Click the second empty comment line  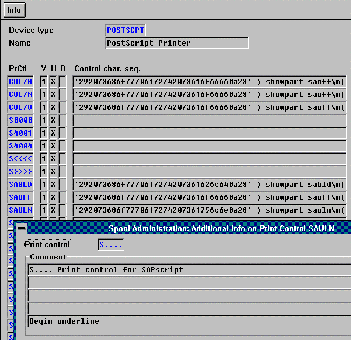pos(189,296)
